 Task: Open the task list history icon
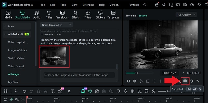[x=171, y=5]
